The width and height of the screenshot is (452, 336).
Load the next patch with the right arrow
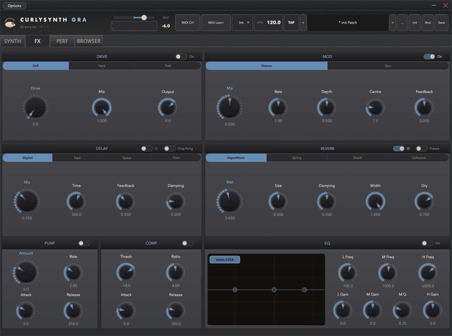tap(392, 23)
